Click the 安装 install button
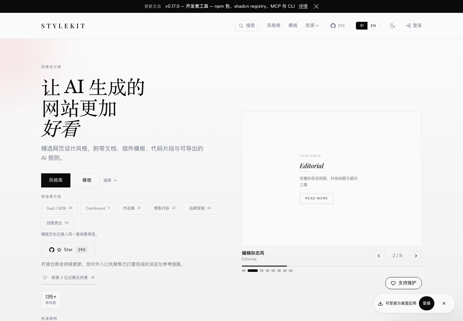The height and width of the screenshot is (321, 463). coord(427,303)
